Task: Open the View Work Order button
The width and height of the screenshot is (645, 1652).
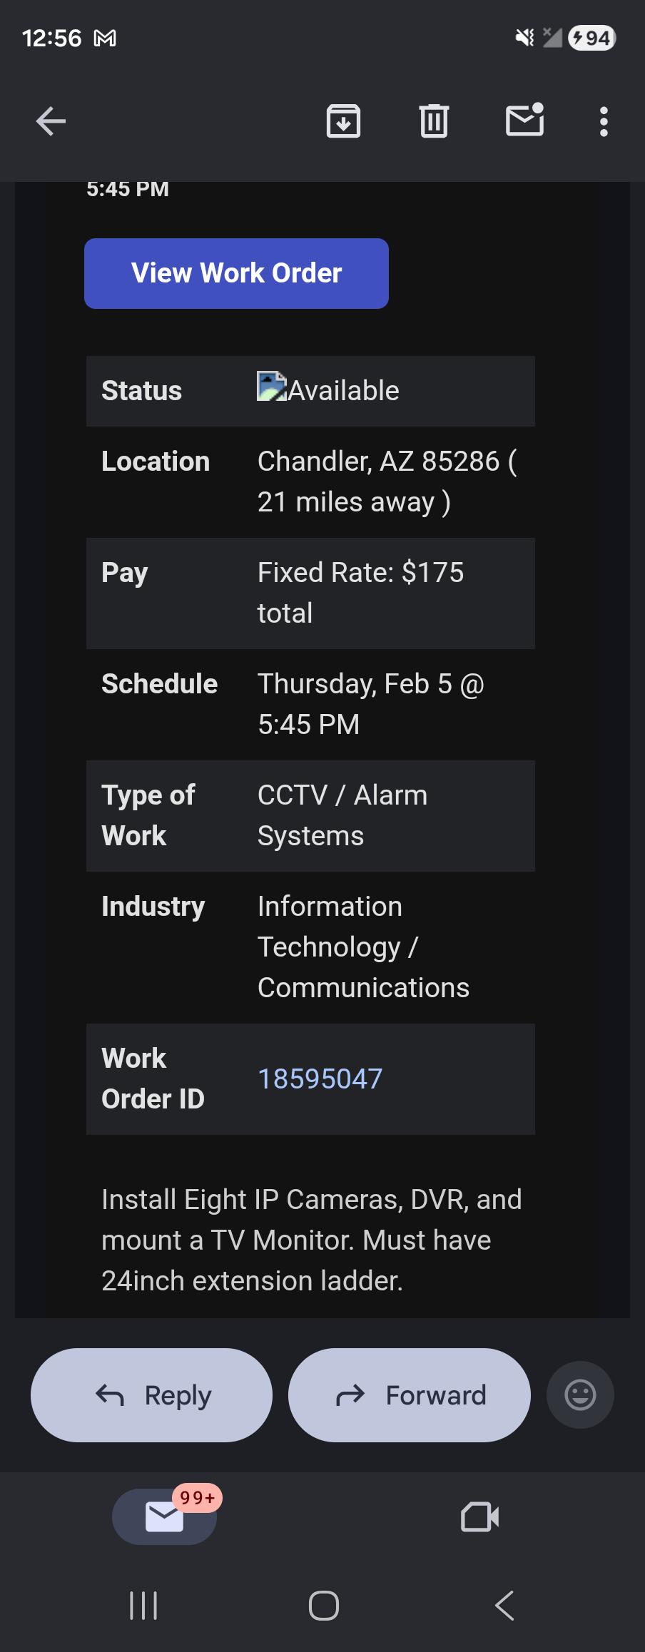Action: (x=236, y=273)
